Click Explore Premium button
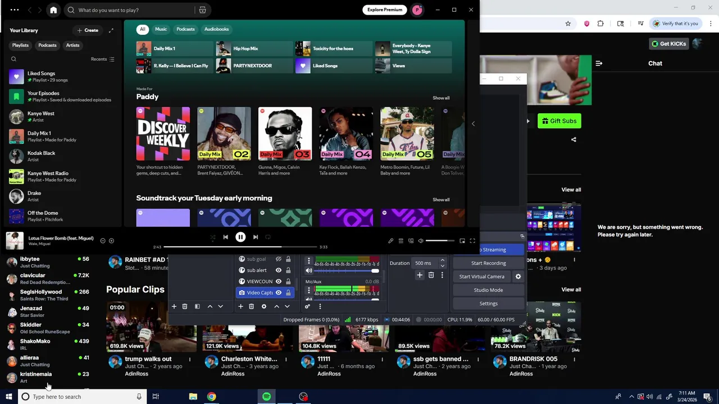The width and height of the screenshot is (719, 404). click(x=385, y=10)
